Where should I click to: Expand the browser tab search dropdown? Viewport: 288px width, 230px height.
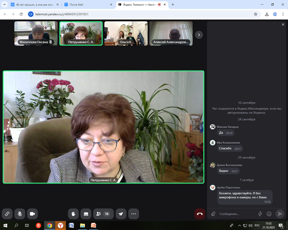[4, 4]
